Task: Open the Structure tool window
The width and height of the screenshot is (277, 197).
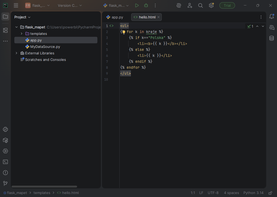Action: (x=5, y=30)
